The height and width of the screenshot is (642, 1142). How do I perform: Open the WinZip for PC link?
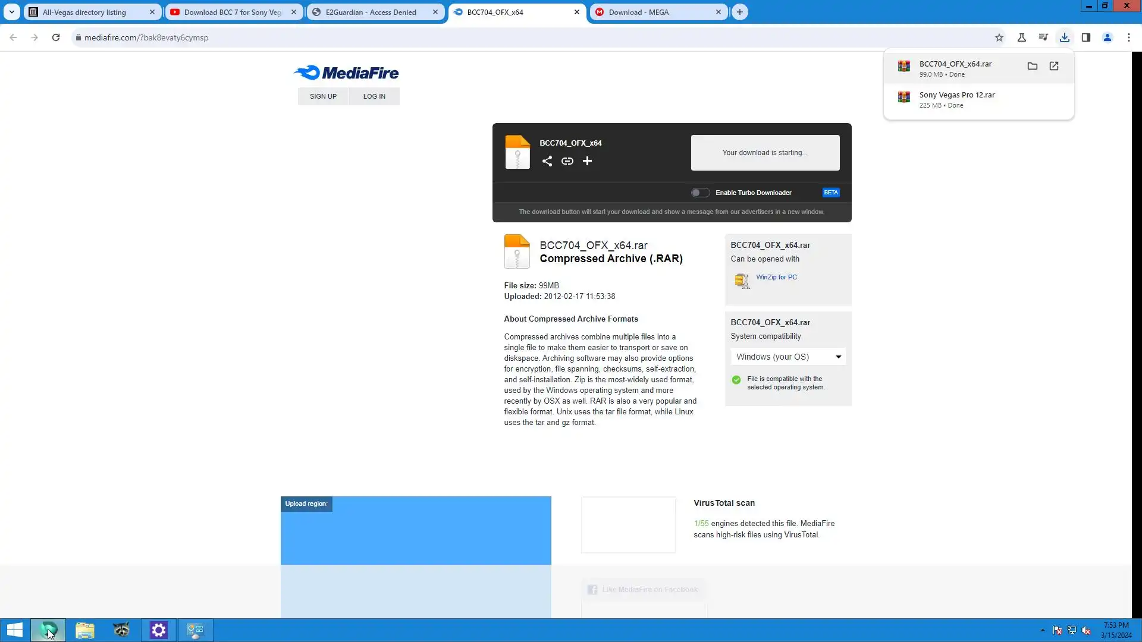pyautogui.click(x=776, y=277)
